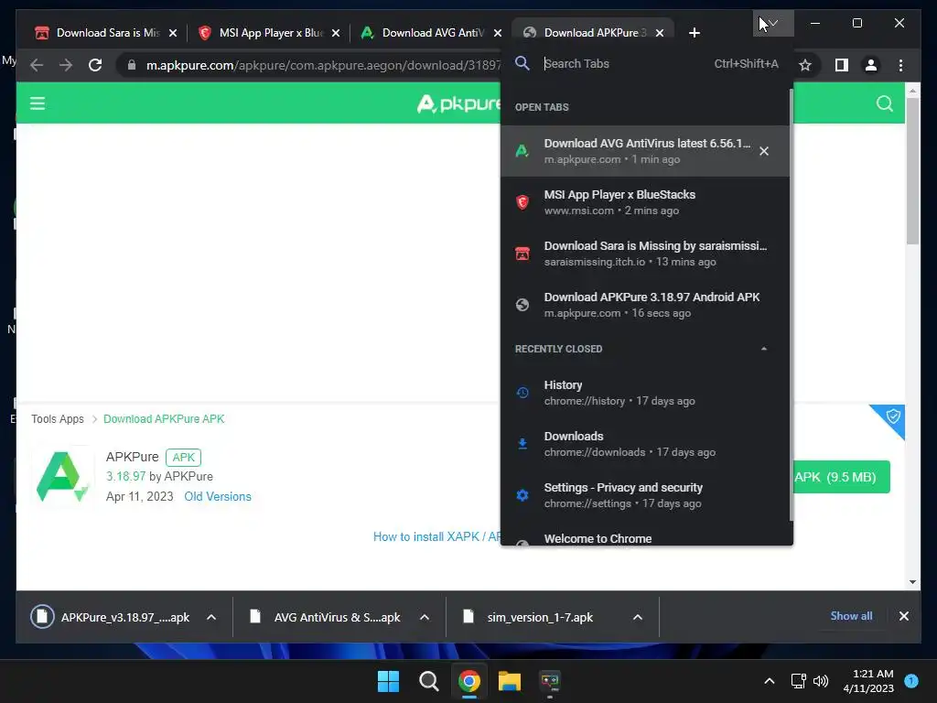The width and height of the screenshot is (937, 703).
Task: Reopen Settings - Privacy and security
Action: point(645,495)
